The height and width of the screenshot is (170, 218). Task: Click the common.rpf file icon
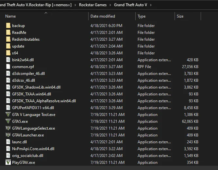coord(8,67)
